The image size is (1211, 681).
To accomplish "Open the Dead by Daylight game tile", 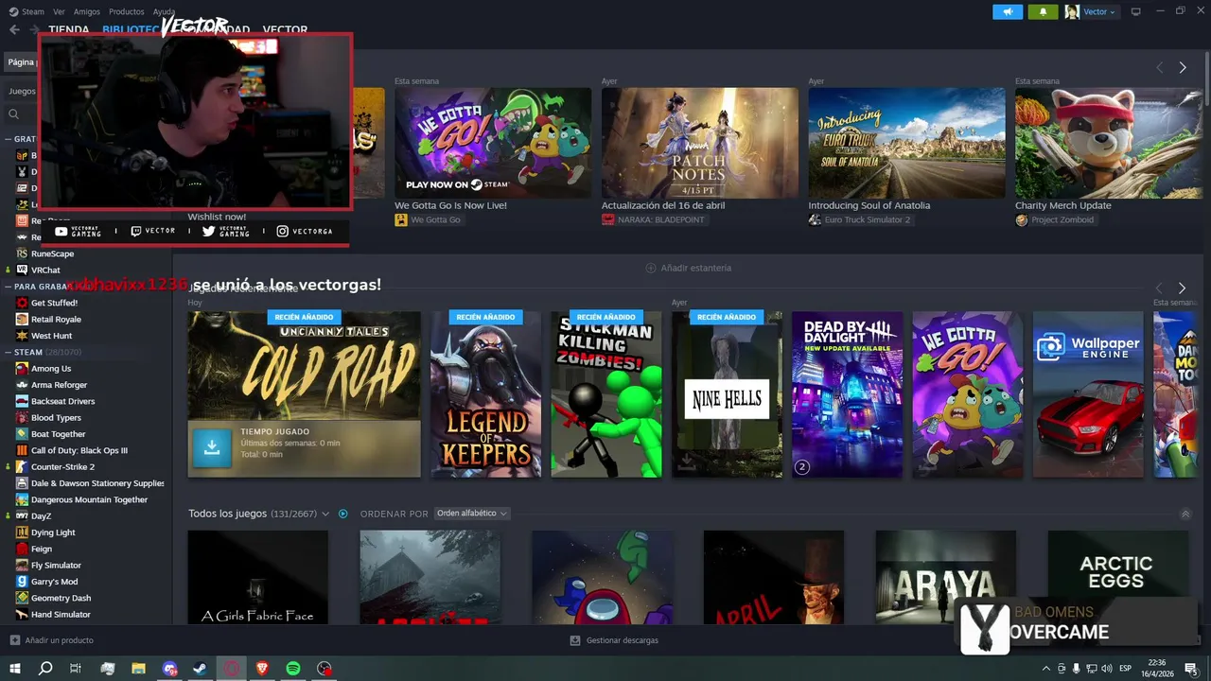I will (847, 394).
